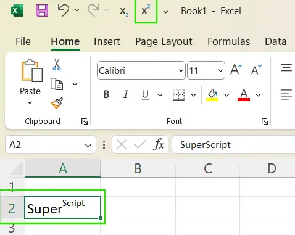Open the borders options dropdown
Screen dimensions: 295x235
193,95
